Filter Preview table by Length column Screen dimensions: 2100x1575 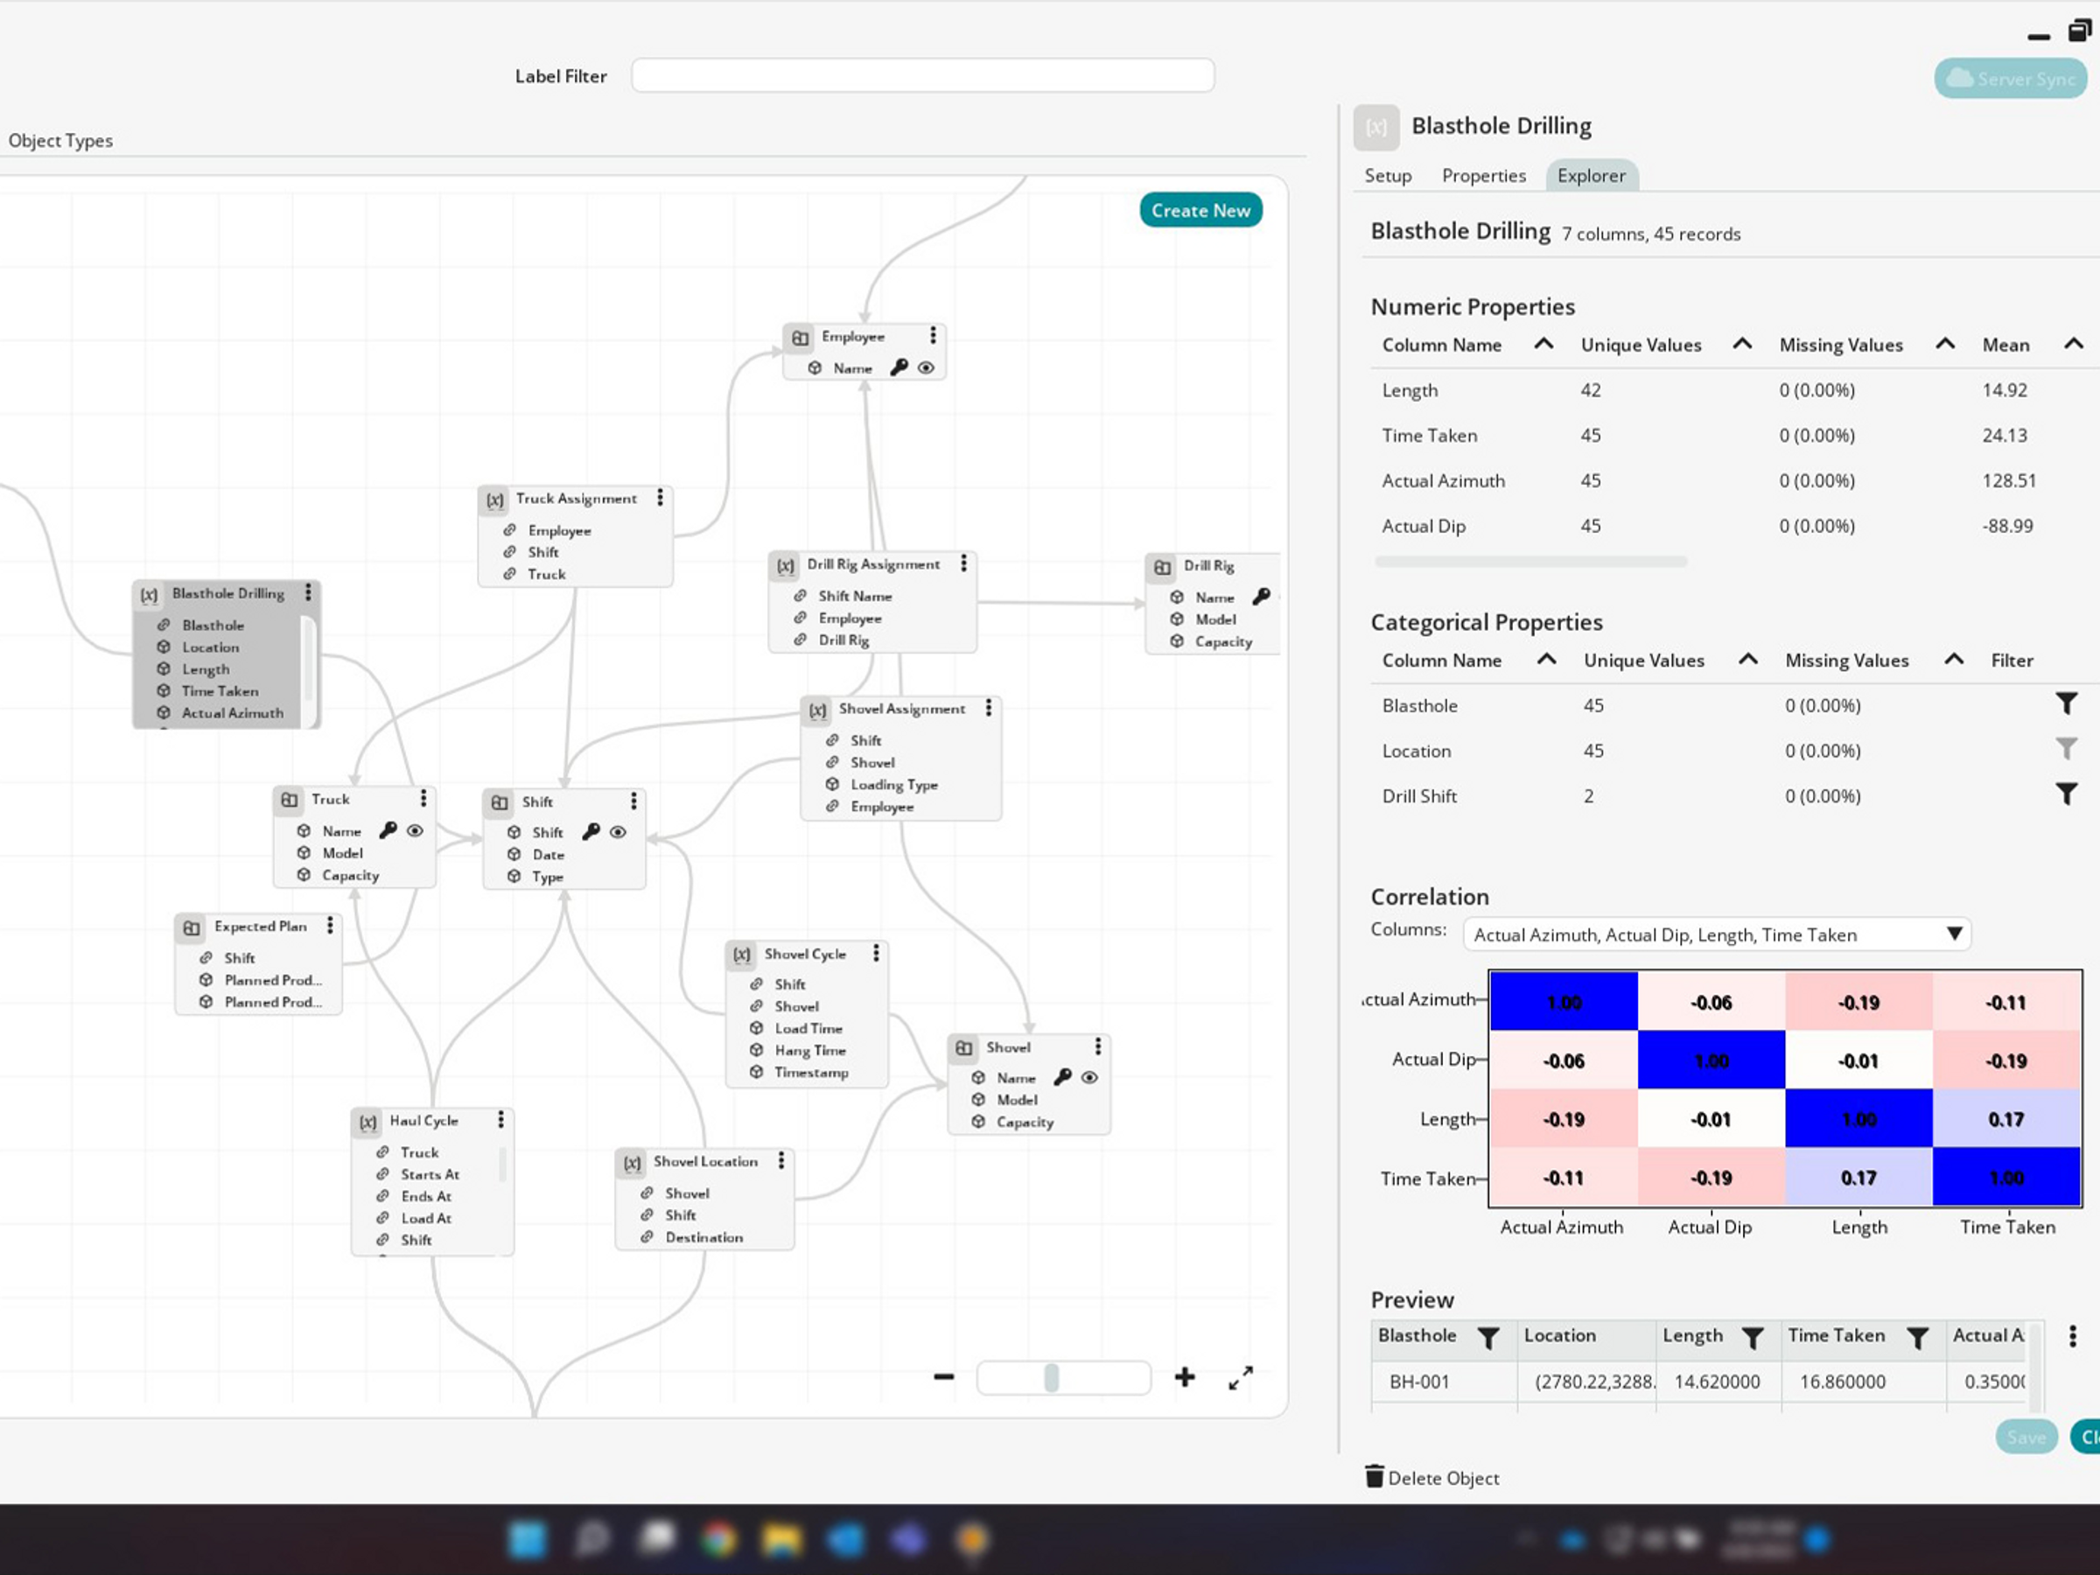click(x=1753, y=1338)
